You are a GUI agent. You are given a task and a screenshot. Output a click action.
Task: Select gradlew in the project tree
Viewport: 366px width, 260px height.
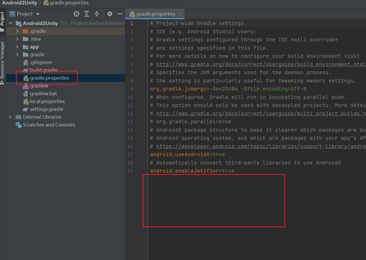pyautogui.click(x=39, y=86)
